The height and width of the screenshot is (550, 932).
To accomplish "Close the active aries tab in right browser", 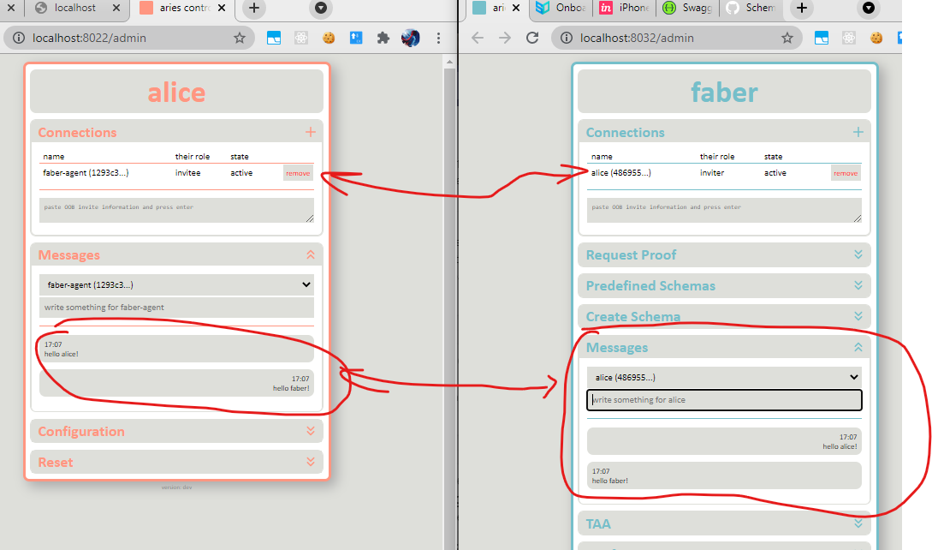I will click(516, 8).
